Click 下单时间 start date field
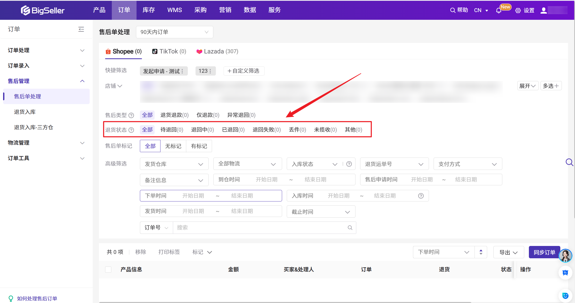The image size is (575, 303). (x=193, y=196)
